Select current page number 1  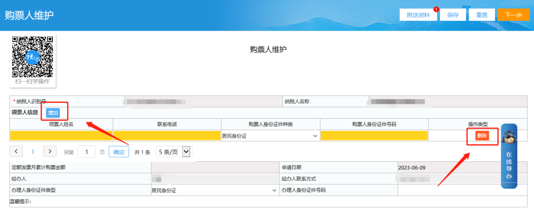[33, 152]
